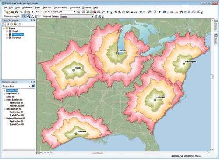Expand the Polygons class
Viewport: 219px width, 159px height.
(4, 94)
